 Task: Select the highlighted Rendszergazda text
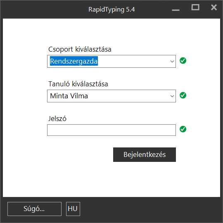click(x=74, y=61)
